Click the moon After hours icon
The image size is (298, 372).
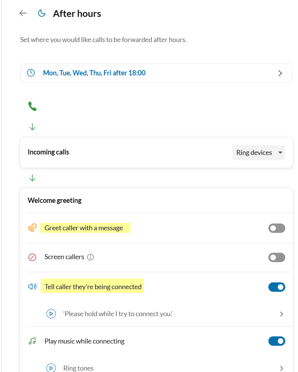42,13
